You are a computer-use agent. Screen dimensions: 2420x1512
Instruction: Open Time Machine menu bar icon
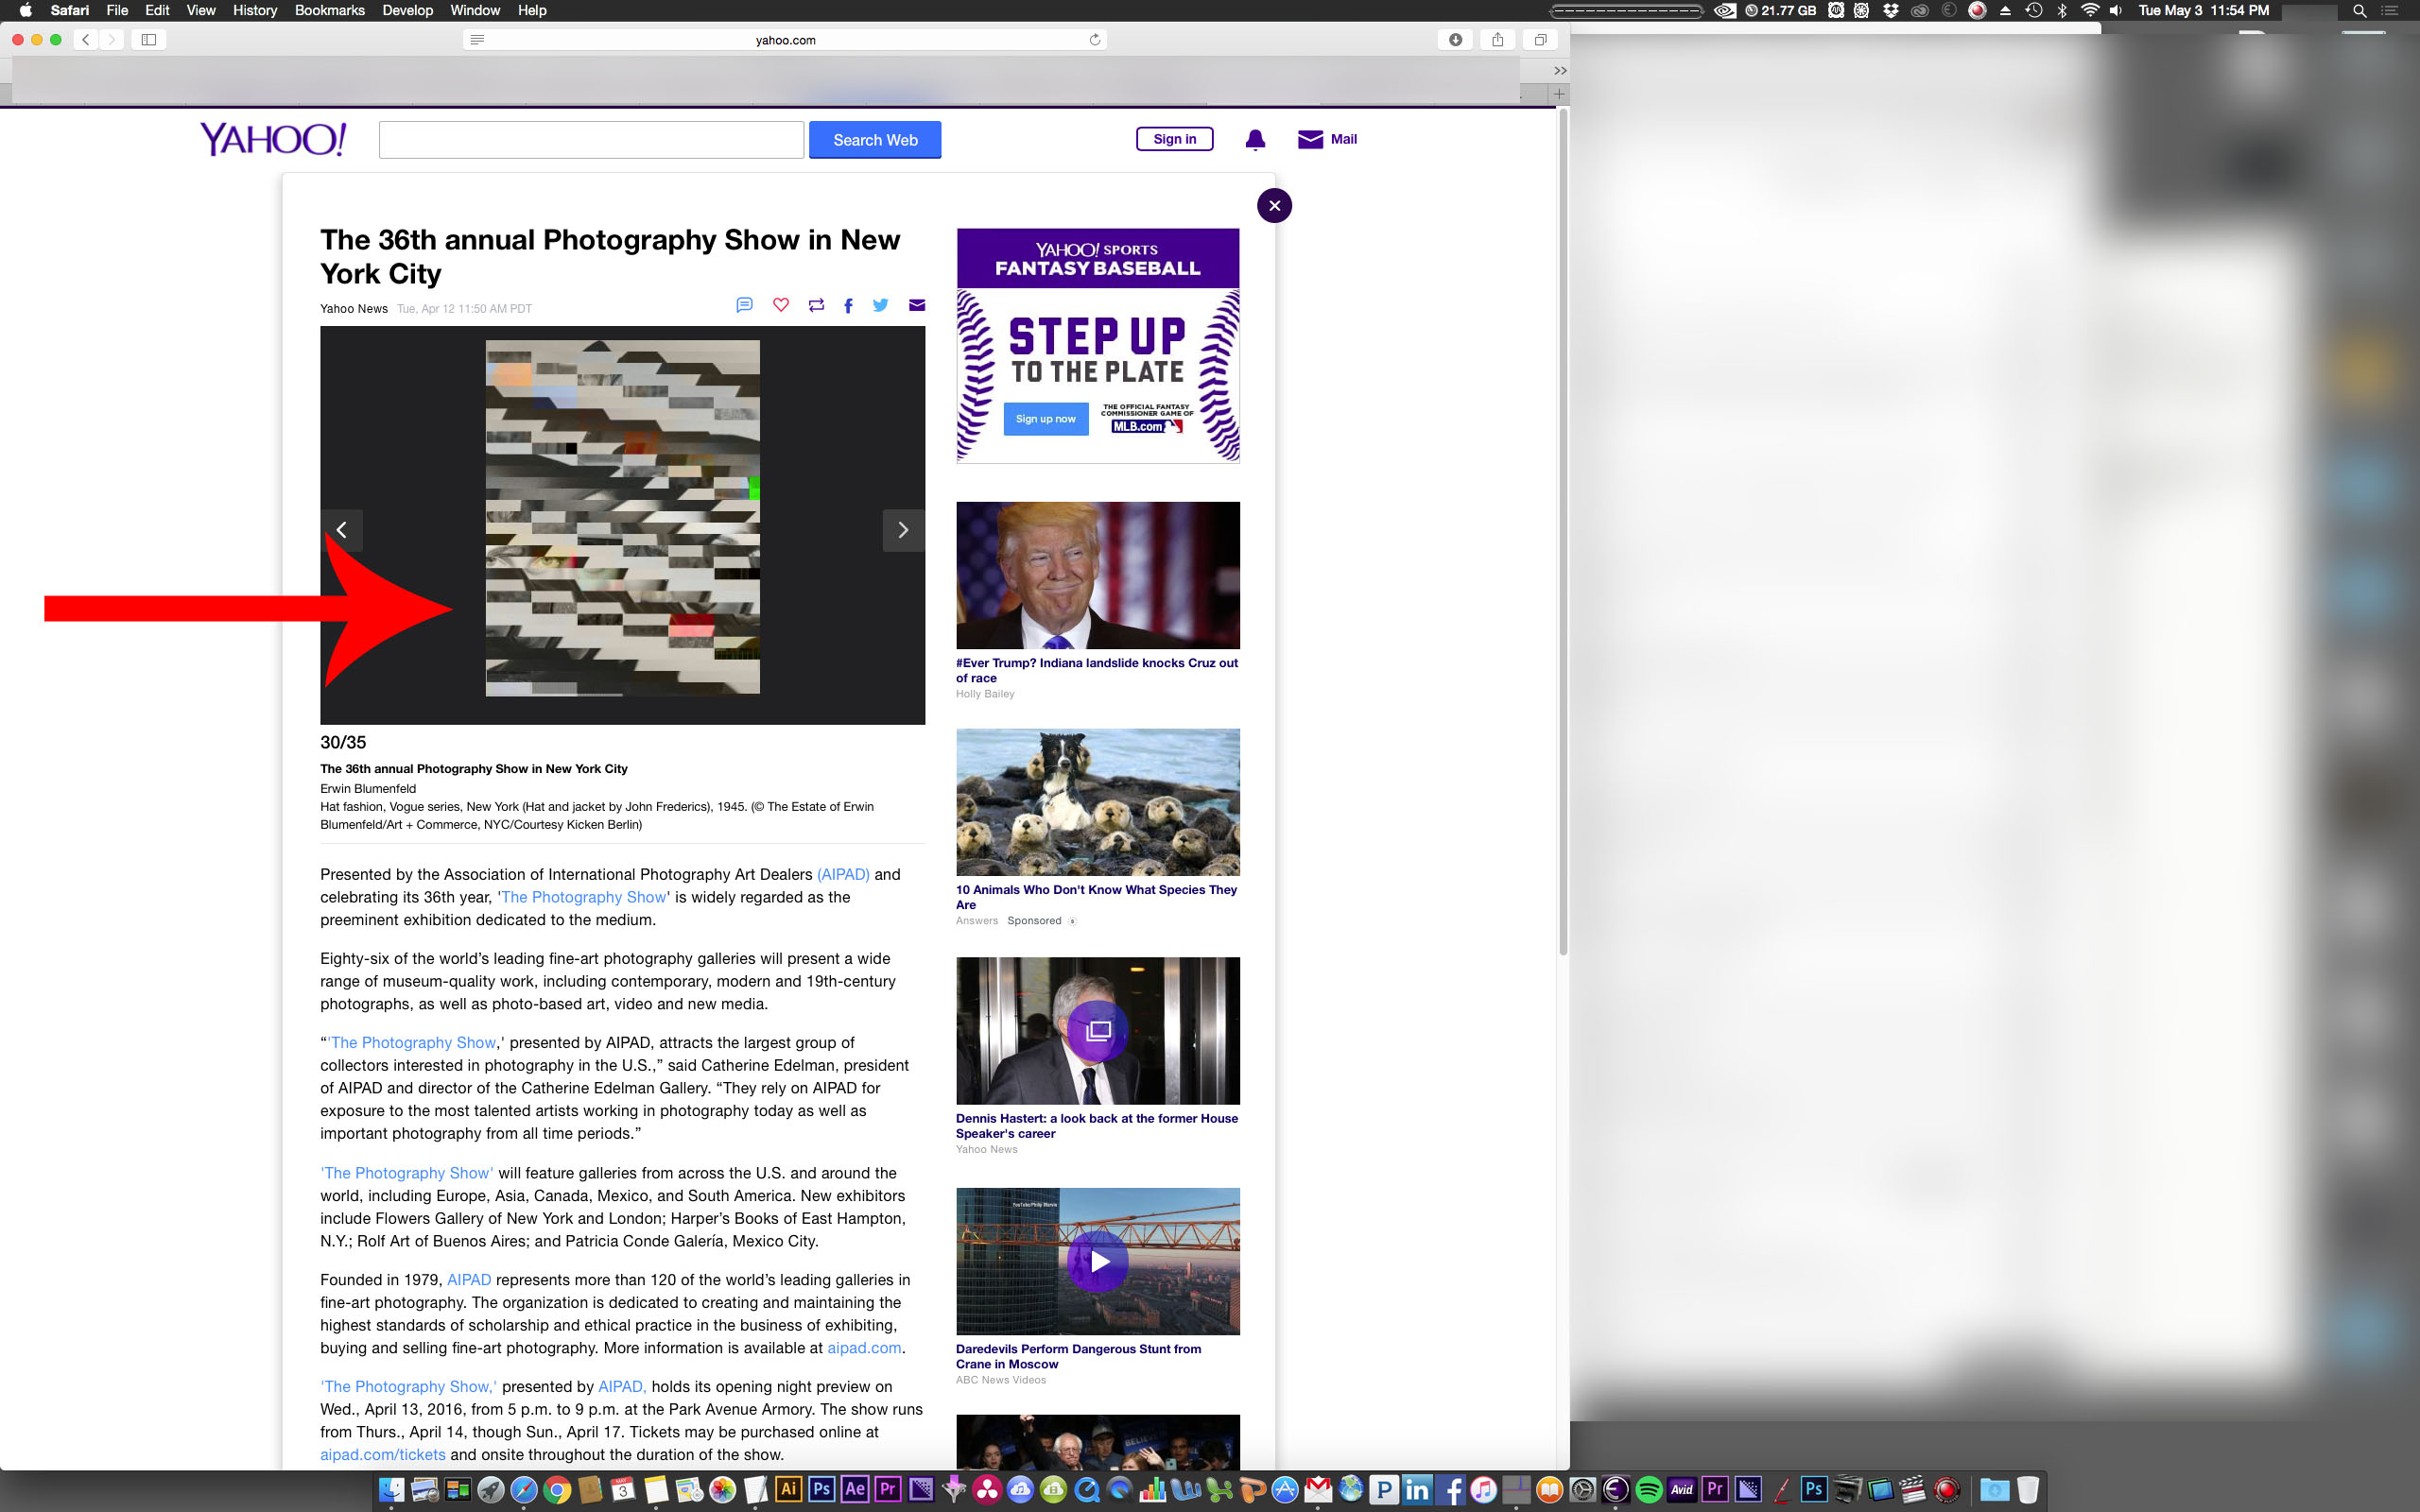[2033, 10]
